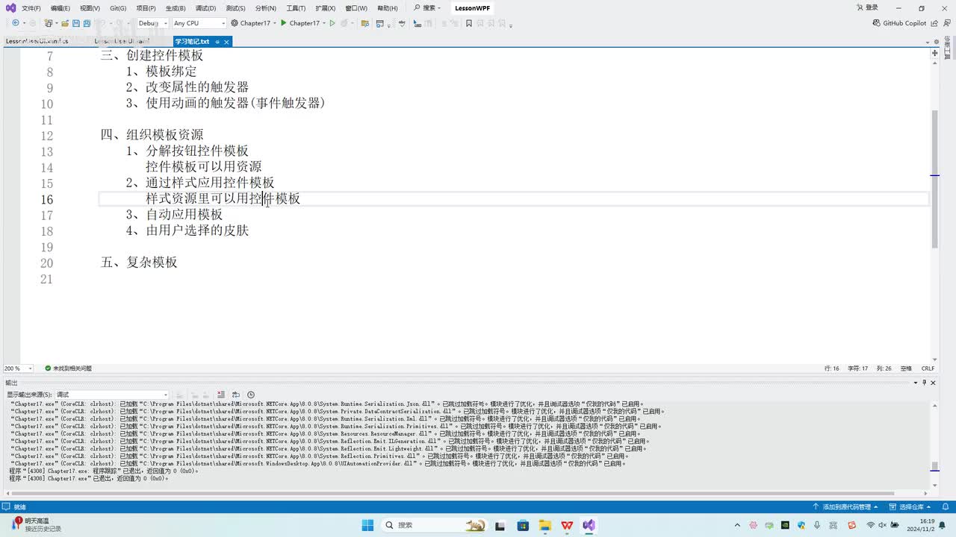Image resolution: width=956 pixels, height=537 pixels.
Task: Open the WPS Office taskbar icon
Action: point(567,525)
